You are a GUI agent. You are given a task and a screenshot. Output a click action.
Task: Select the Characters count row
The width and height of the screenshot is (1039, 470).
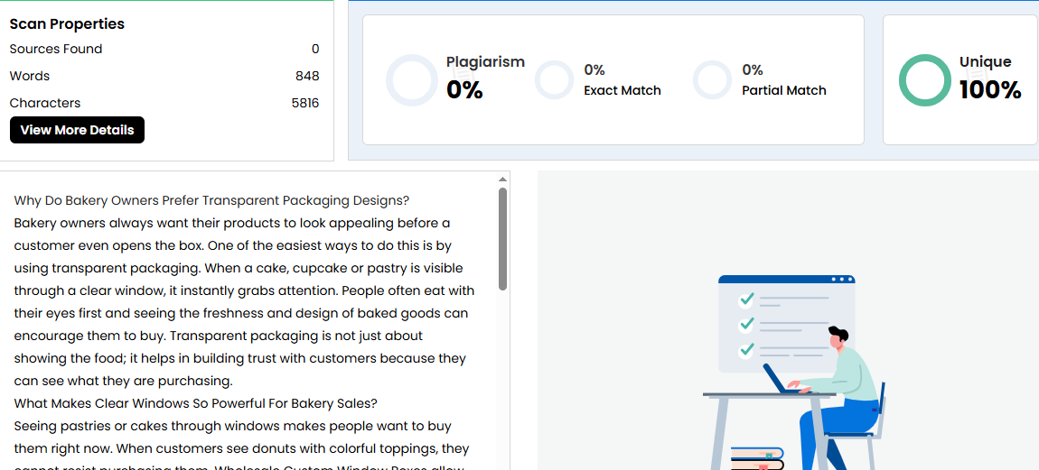[x=164, y=103]
